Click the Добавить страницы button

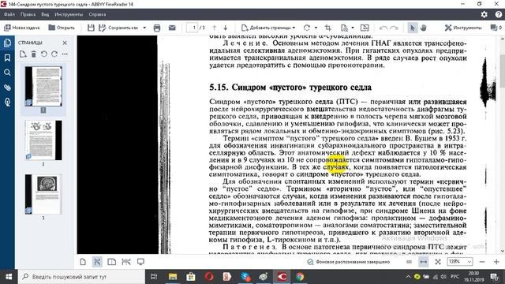point(267,28)
